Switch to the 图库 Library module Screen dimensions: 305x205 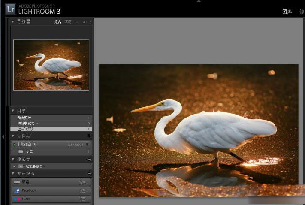coord(287,12)
